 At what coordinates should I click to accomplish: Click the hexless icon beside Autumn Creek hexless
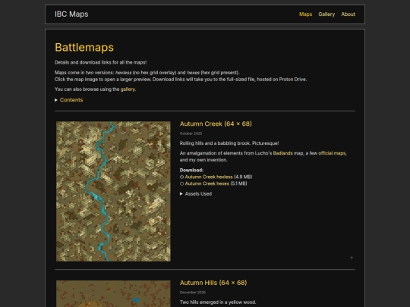(181, 177)
